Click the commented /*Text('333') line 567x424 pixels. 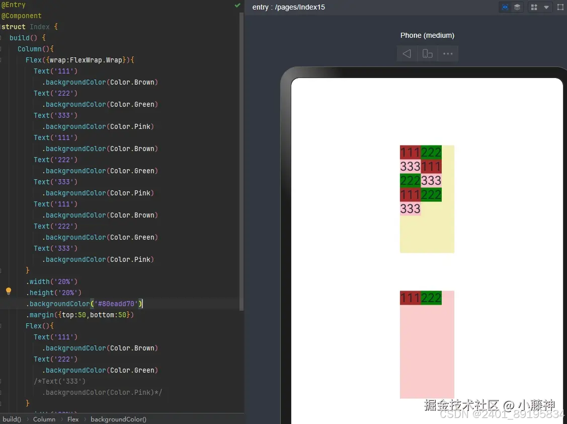tap(60, 381)
